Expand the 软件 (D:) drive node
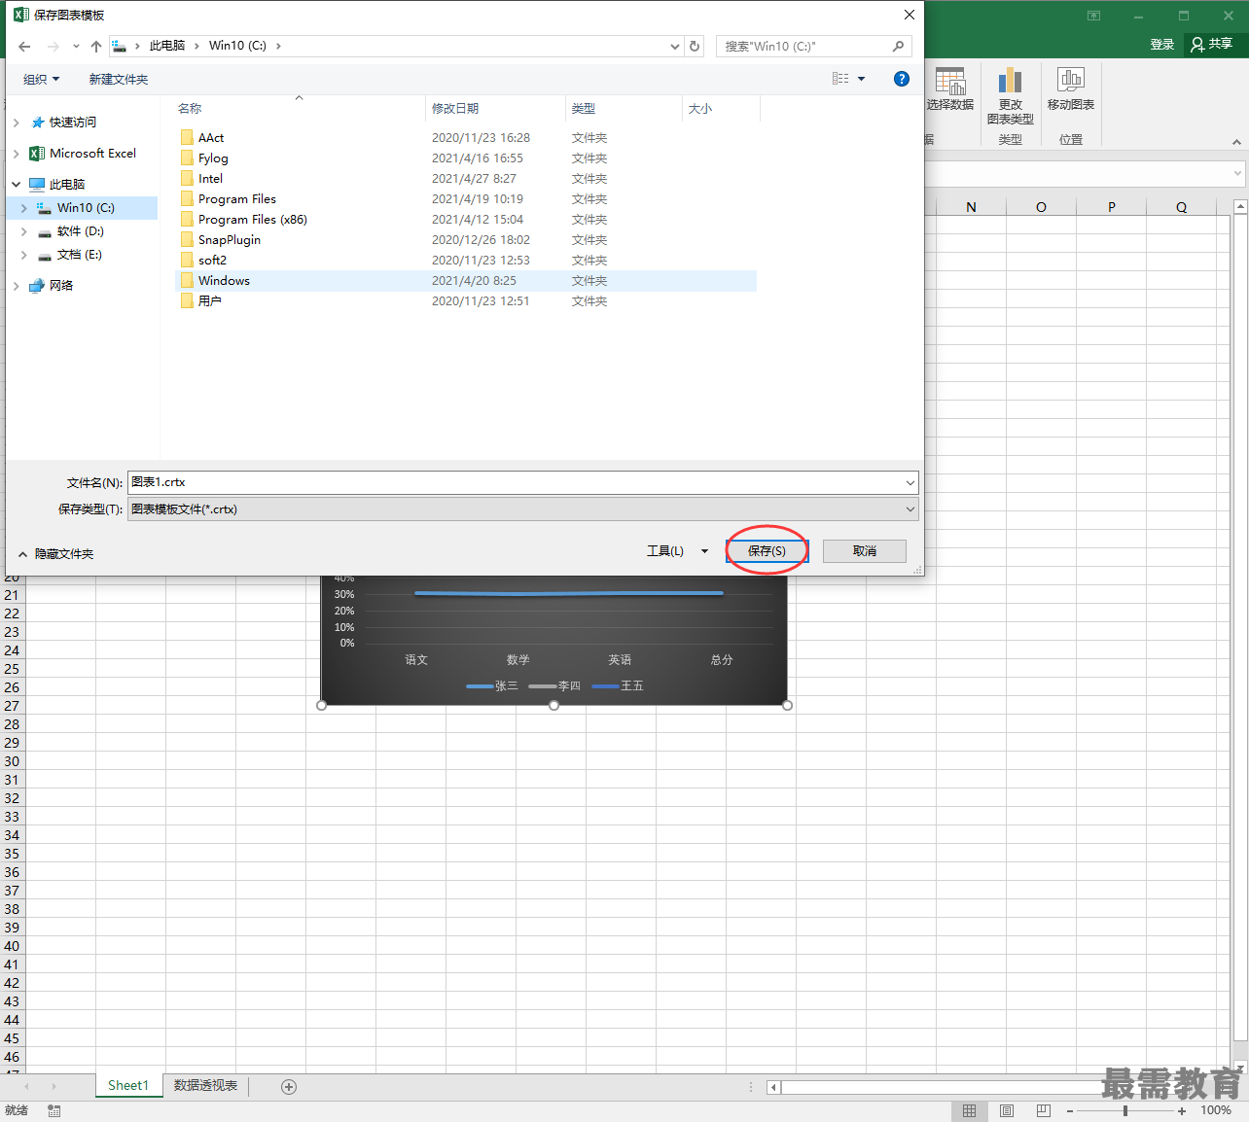Image resolution: width=1249 pixels, height=1122 pixels. [x=24, y=231]
